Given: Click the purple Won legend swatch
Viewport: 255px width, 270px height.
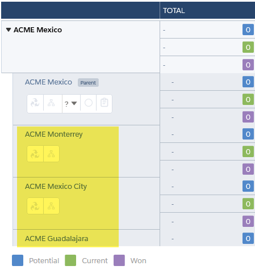Looking at the screenshot, I should [119, 260].
